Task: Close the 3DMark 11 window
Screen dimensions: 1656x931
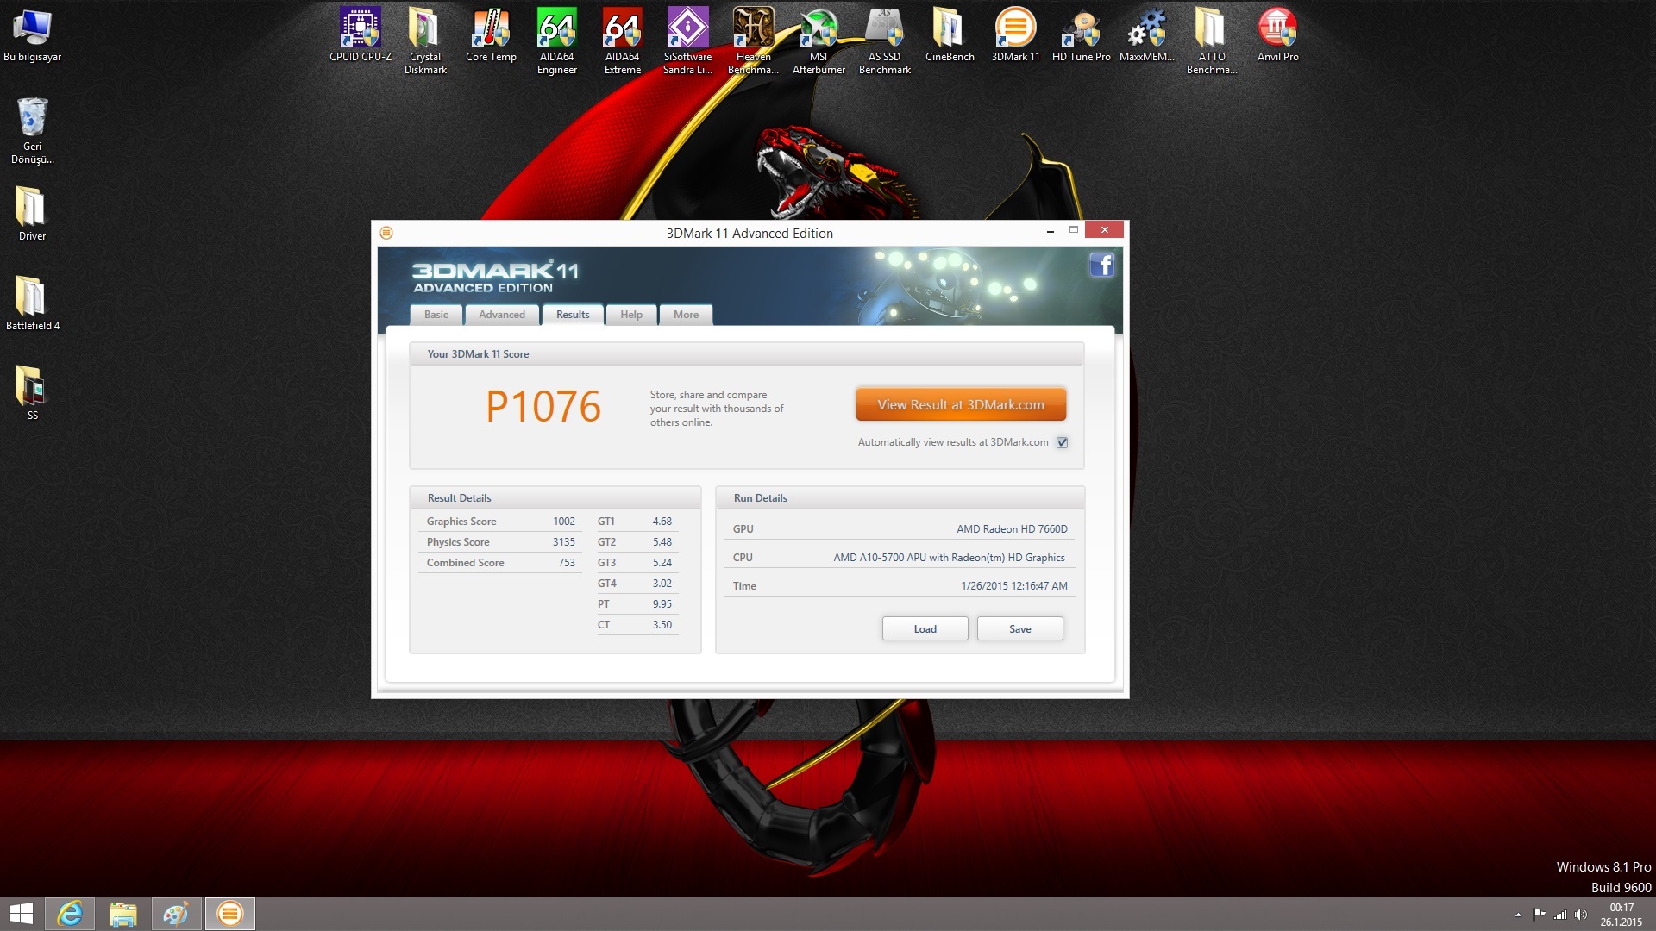Action: tap(1104, 229)
